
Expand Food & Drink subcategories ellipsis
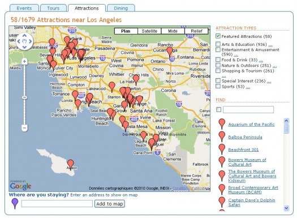click(x=261, y=61)
